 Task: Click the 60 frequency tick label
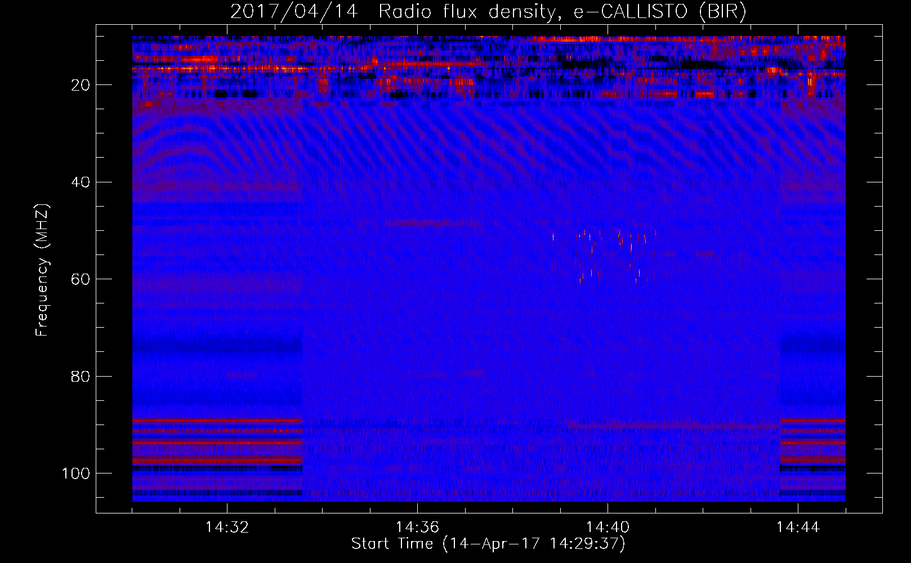(x=81, y=279)
